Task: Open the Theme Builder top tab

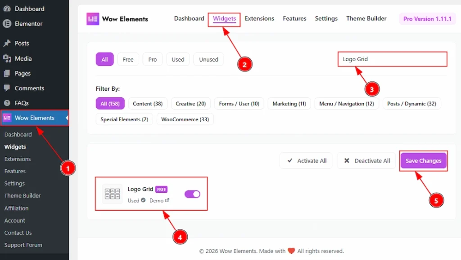Action: [x=366, y=18]
